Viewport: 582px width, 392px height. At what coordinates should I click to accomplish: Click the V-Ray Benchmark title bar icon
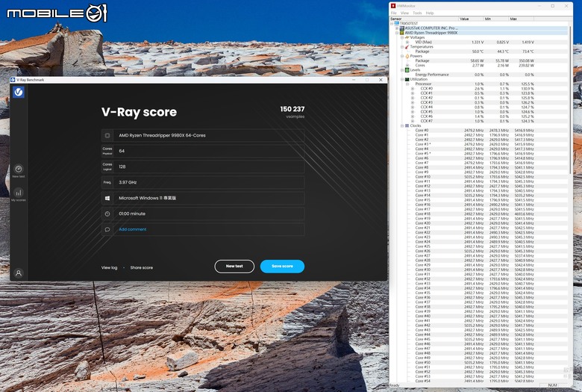click(13, 80)
